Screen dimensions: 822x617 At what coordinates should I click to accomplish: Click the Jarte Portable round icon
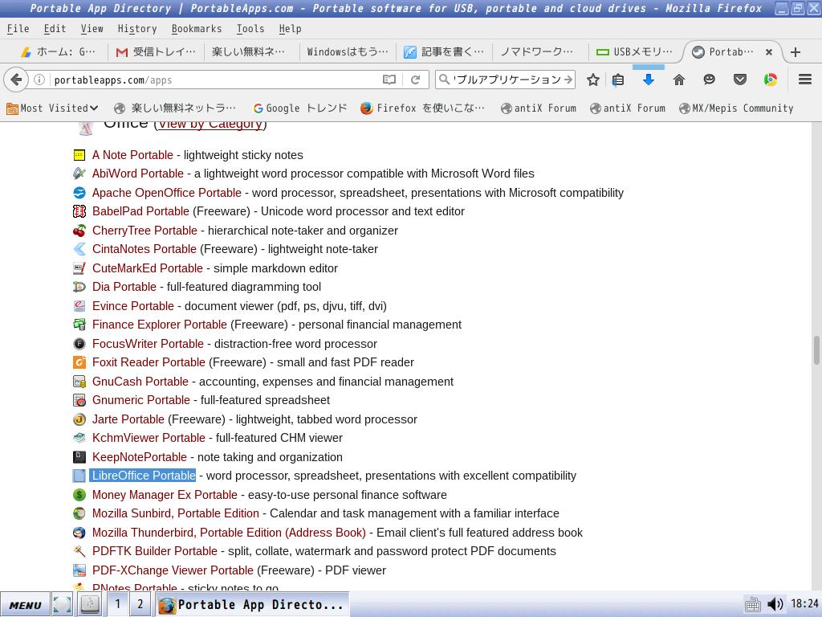[x=79, y=419]
